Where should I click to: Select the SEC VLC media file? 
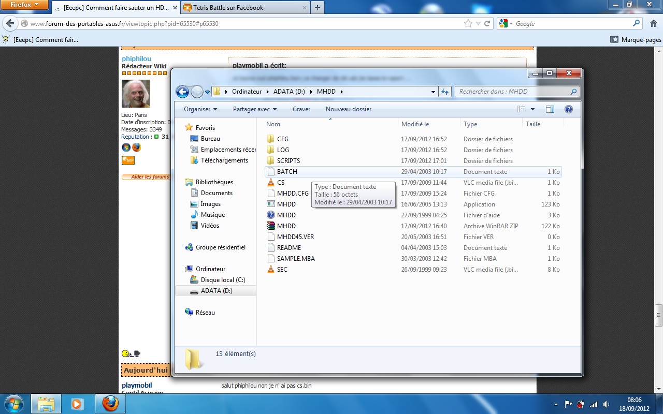tap(282, 270)
